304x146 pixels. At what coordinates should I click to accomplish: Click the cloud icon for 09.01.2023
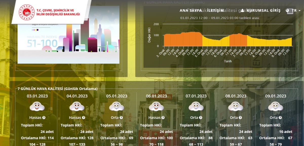coord(275,106)
